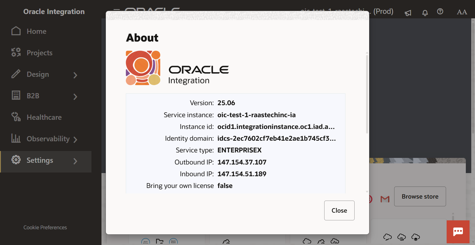Open help via the question mark icon
This screenshot has height=245, width=475.
[440, 11]
